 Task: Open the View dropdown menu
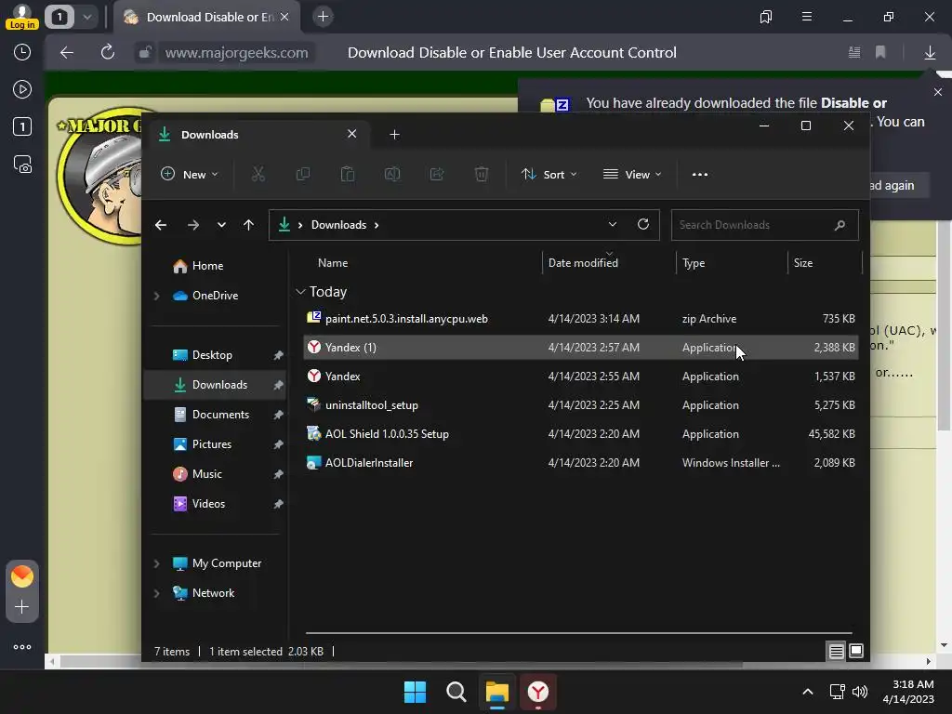tap(632, 174)
